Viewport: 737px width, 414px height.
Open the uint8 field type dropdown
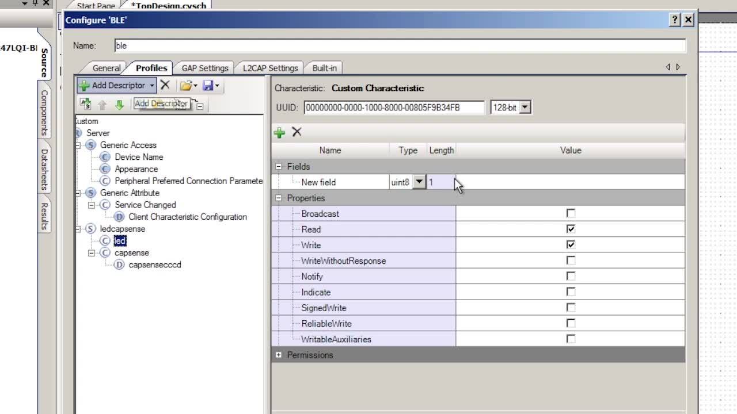pos(419,182)
